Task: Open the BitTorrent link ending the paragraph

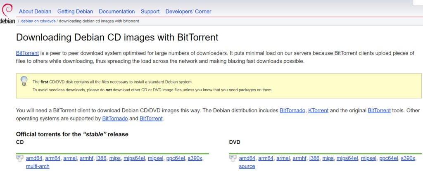Action: [x=151, y=119]
